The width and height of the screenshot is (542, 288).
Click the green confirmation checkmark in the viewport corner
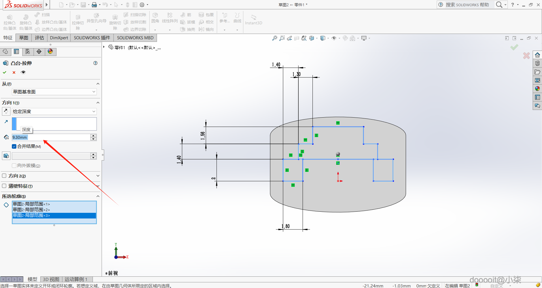tap(514, 47)
